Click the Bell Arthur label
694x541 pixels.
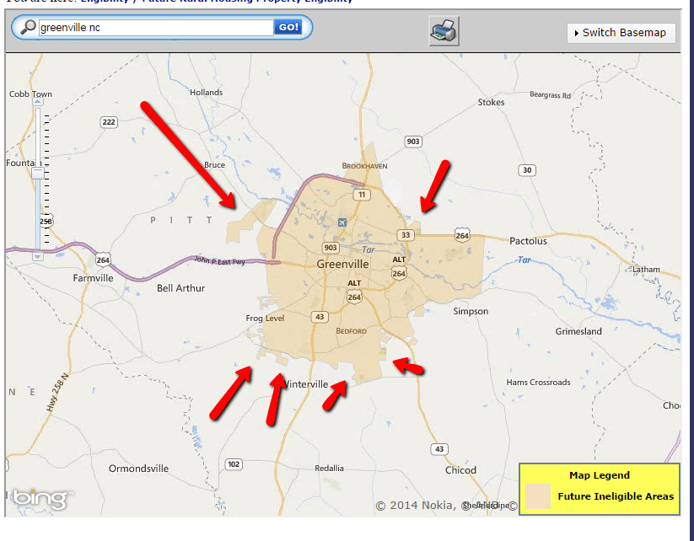[x=180, y=288]
